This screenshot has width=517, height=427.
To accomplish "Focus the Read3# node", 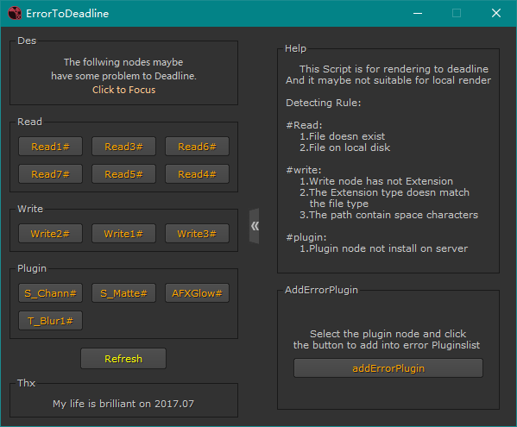I will 123,147.
